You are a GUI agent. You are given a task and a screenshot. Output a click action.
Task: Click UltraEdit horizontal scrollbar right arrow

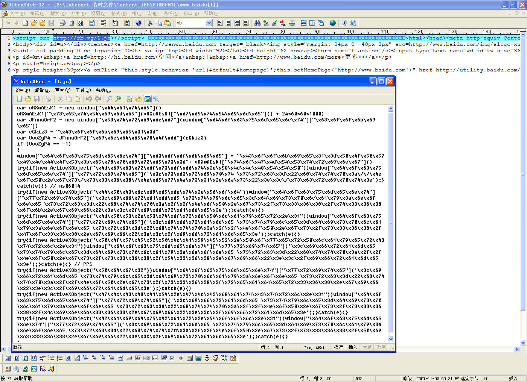click(x=516, y=349)
